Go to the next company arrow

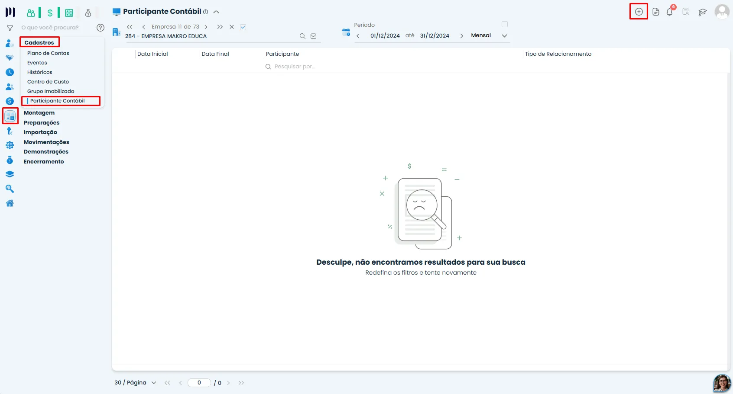[206, 27]
